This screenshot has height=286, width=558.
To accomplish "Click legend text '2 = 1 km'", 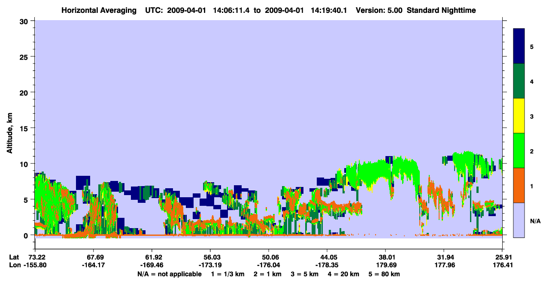I will (268, 274).
